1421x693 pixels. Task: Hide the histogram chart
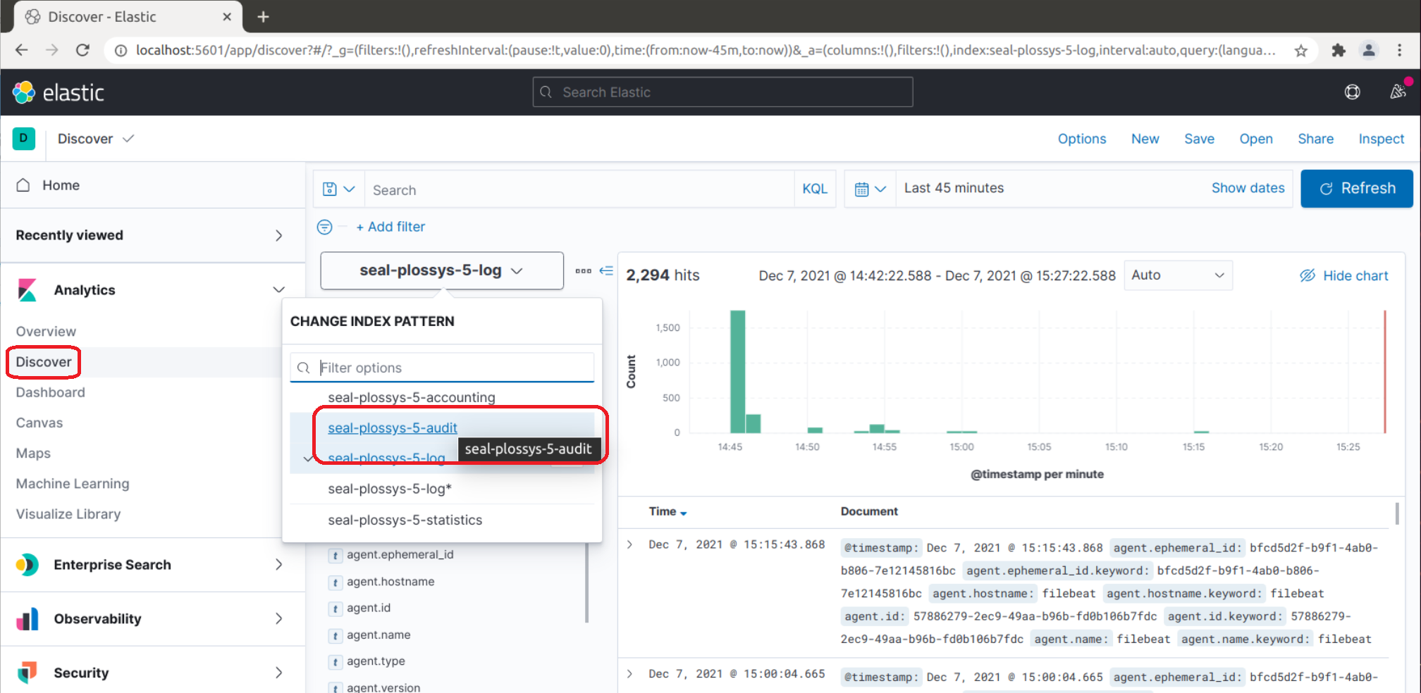[x=1343, y=275]
